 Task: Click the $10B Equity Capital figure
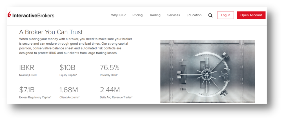(x=67, y=68)
